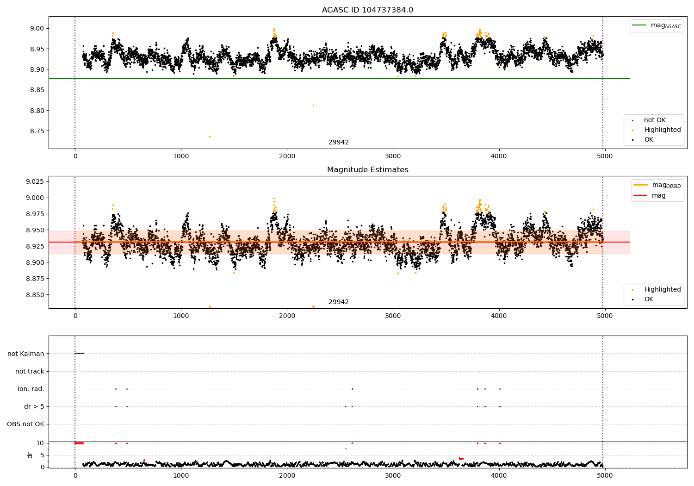Click the mag AGASC legend entry in top plot
Screen dimensions: 694x486
coord(657,25)
